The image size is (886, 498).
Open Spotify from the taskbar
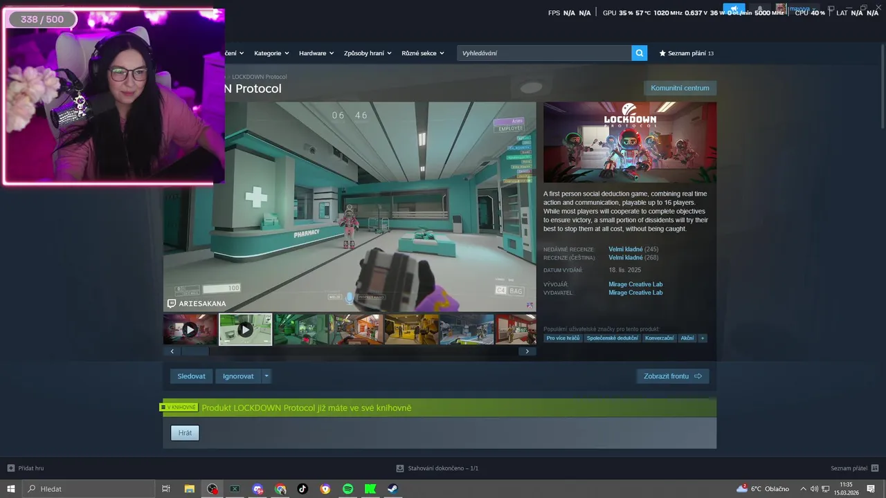coord(348,489)
